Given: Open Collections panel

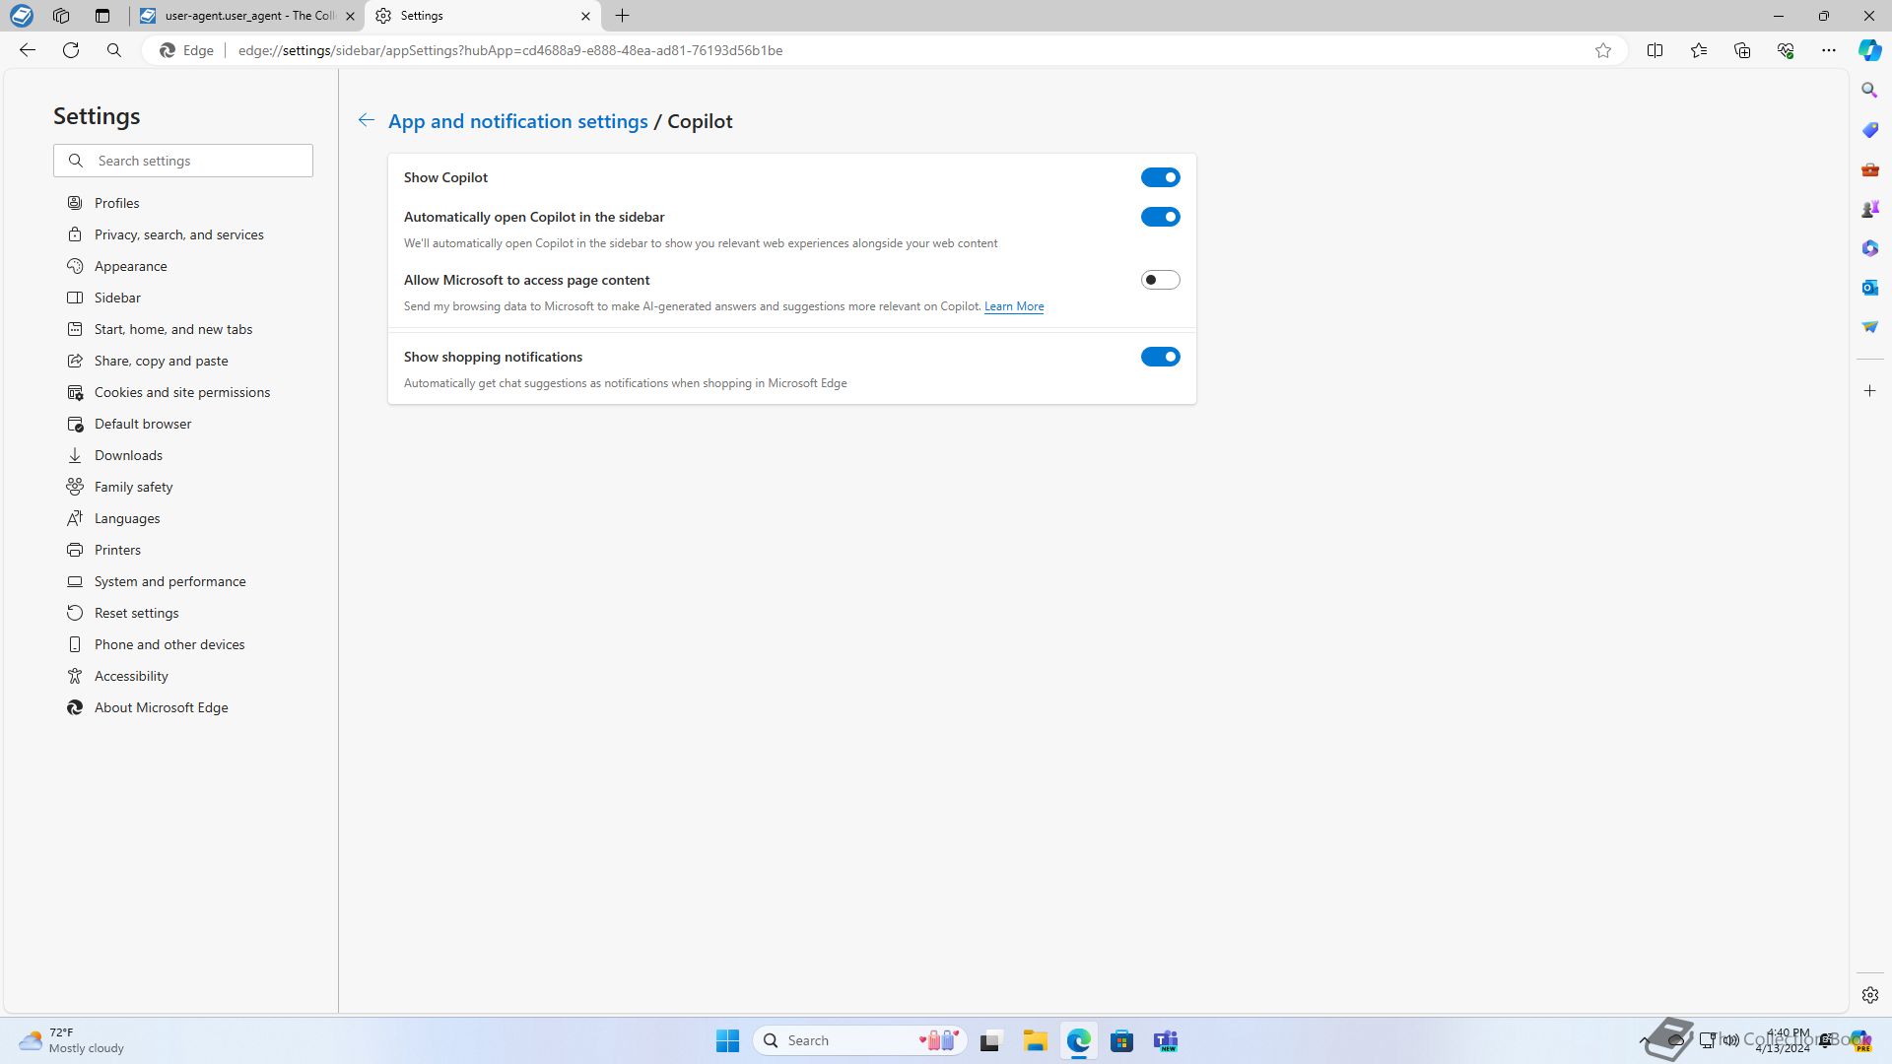Looking at the screenshot, I should [1742, 50].
